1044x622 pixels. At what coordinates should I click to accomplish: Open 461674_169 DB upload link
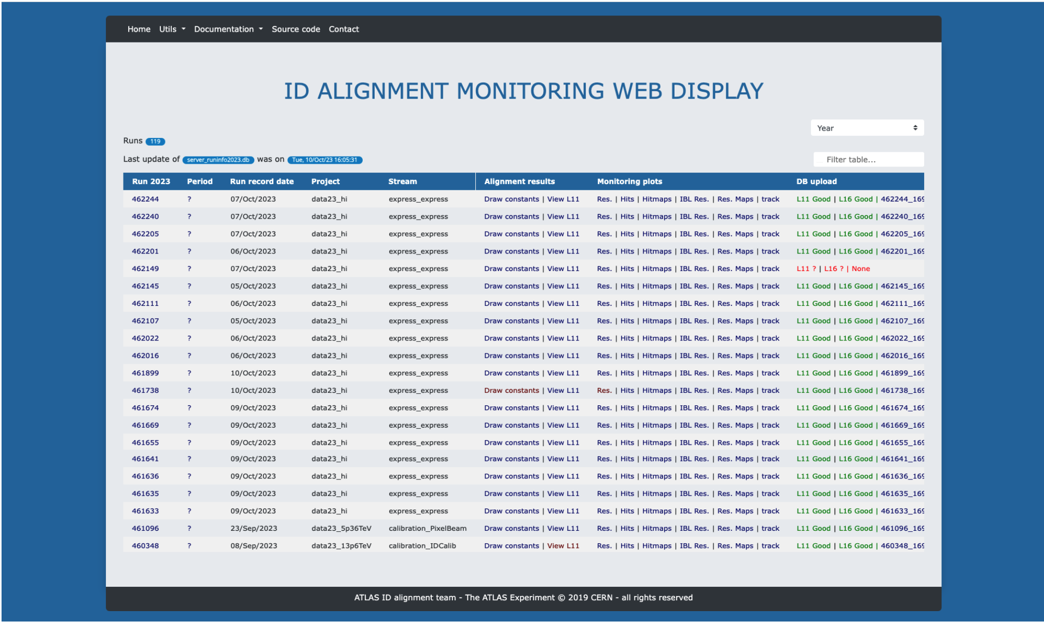pos(902,408)
